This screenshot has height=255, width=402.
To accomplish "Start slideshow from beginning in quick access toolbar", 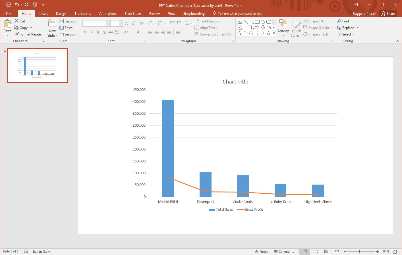I will click(x=35, y=5).
